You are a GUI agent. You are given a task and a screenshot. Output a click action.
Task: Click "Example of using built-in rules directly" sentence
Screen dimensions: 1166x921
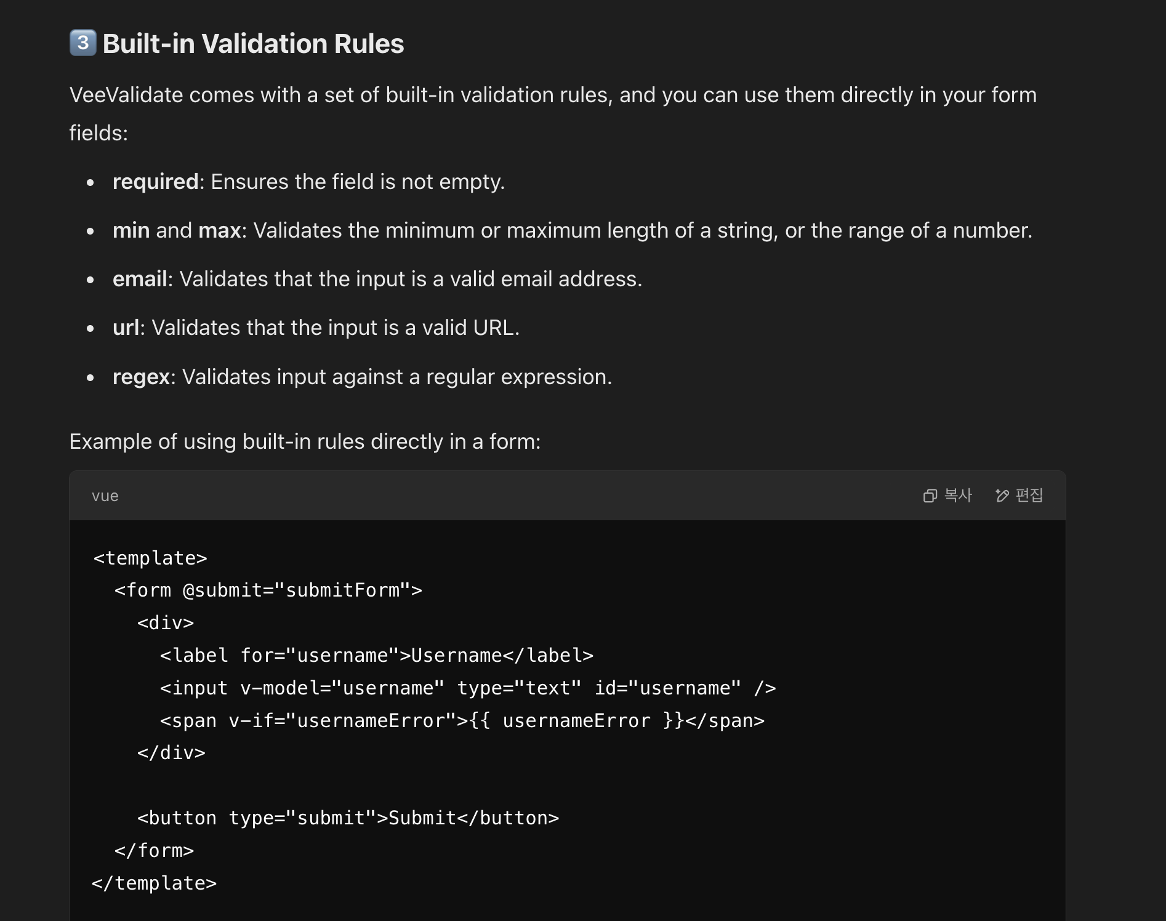[x=305, y=442]
